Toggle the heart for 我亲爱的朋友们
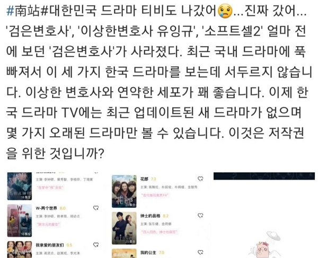 pyautogui.click(x=96, y=245)
